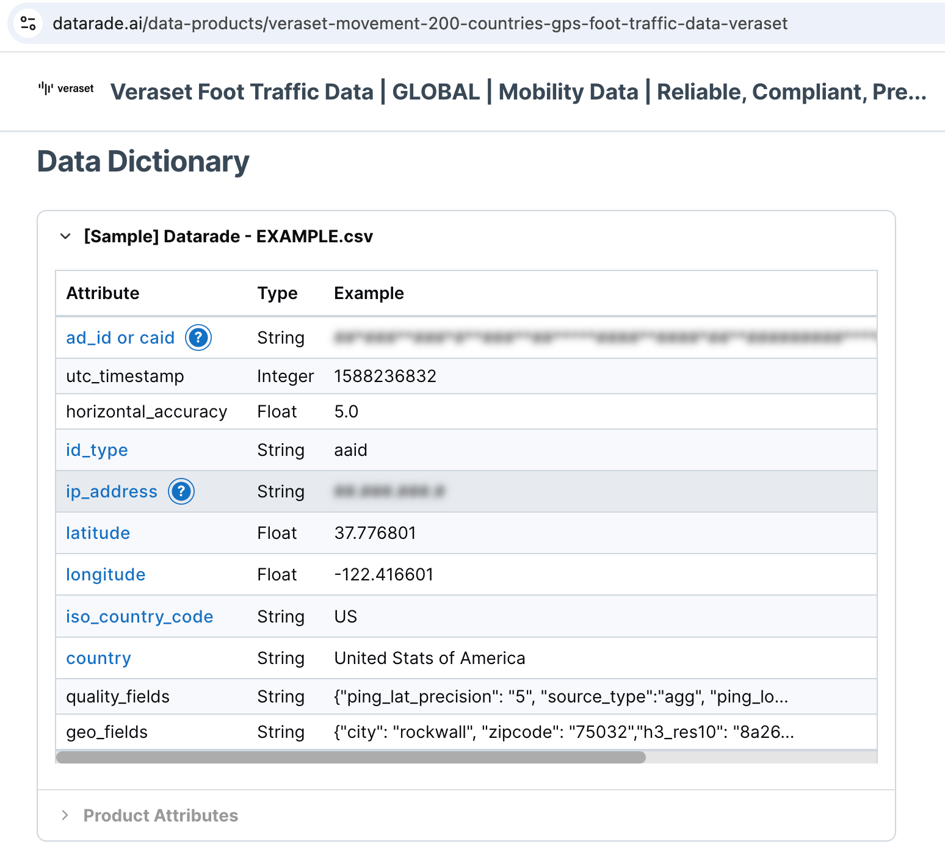This screenshot has width=945, height=852.
Task: Open the id_type attribute link
Action: point(97,450)
